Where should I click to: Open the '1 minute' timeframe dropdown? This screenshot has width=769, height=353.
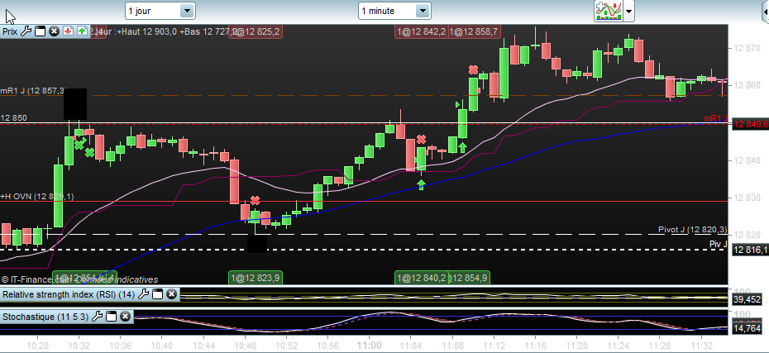pos(394,11)
